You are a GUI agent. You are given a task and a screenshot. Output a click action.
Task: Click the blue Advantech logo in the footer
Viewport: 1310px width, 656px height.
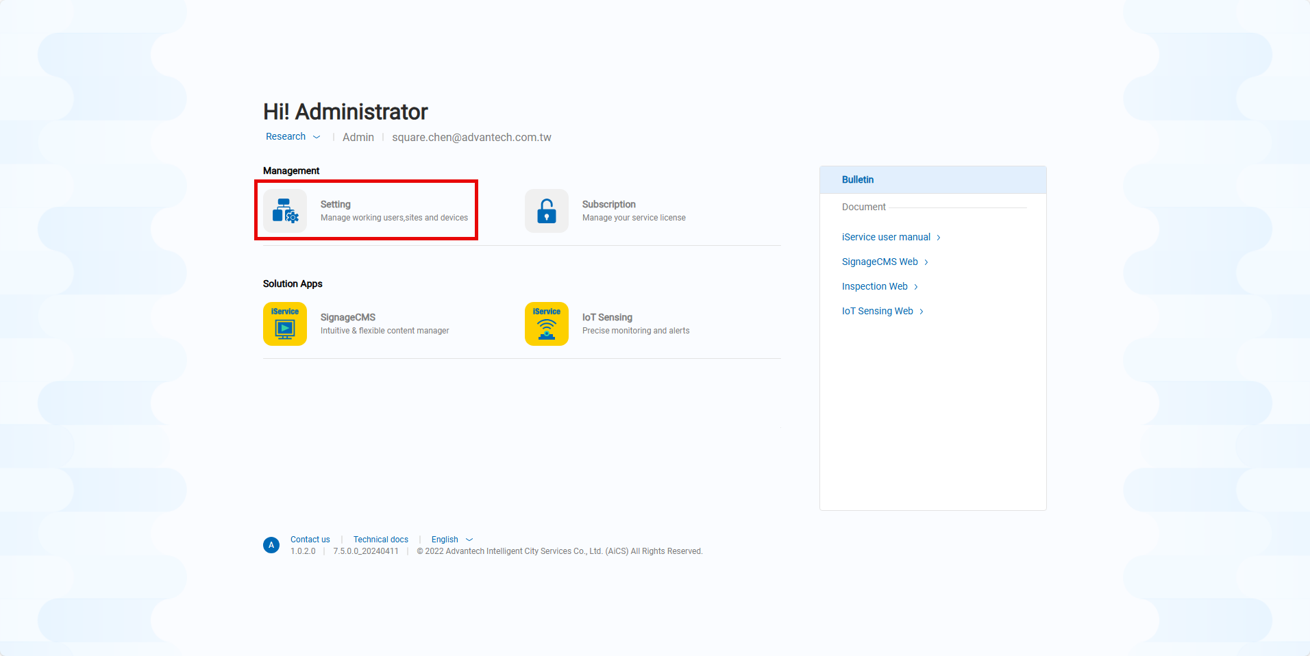click(271, 545)
